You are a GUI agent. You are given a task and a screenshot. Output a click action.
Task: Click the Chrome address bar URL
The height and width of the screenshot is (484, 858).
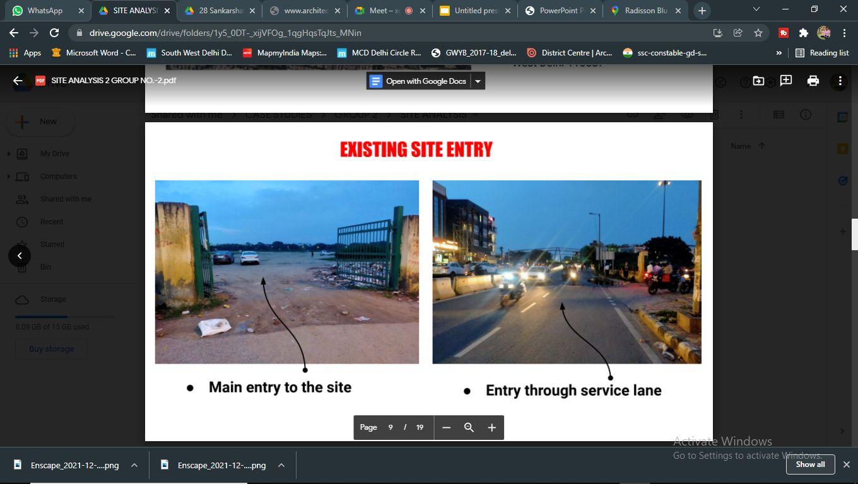[226, 33]
